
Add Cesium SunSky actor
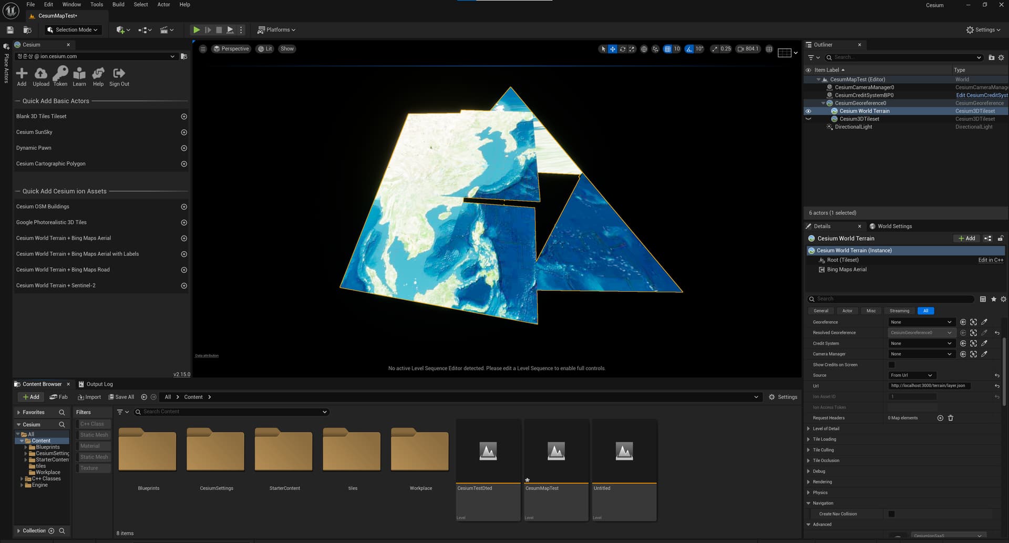click(184, 132)
